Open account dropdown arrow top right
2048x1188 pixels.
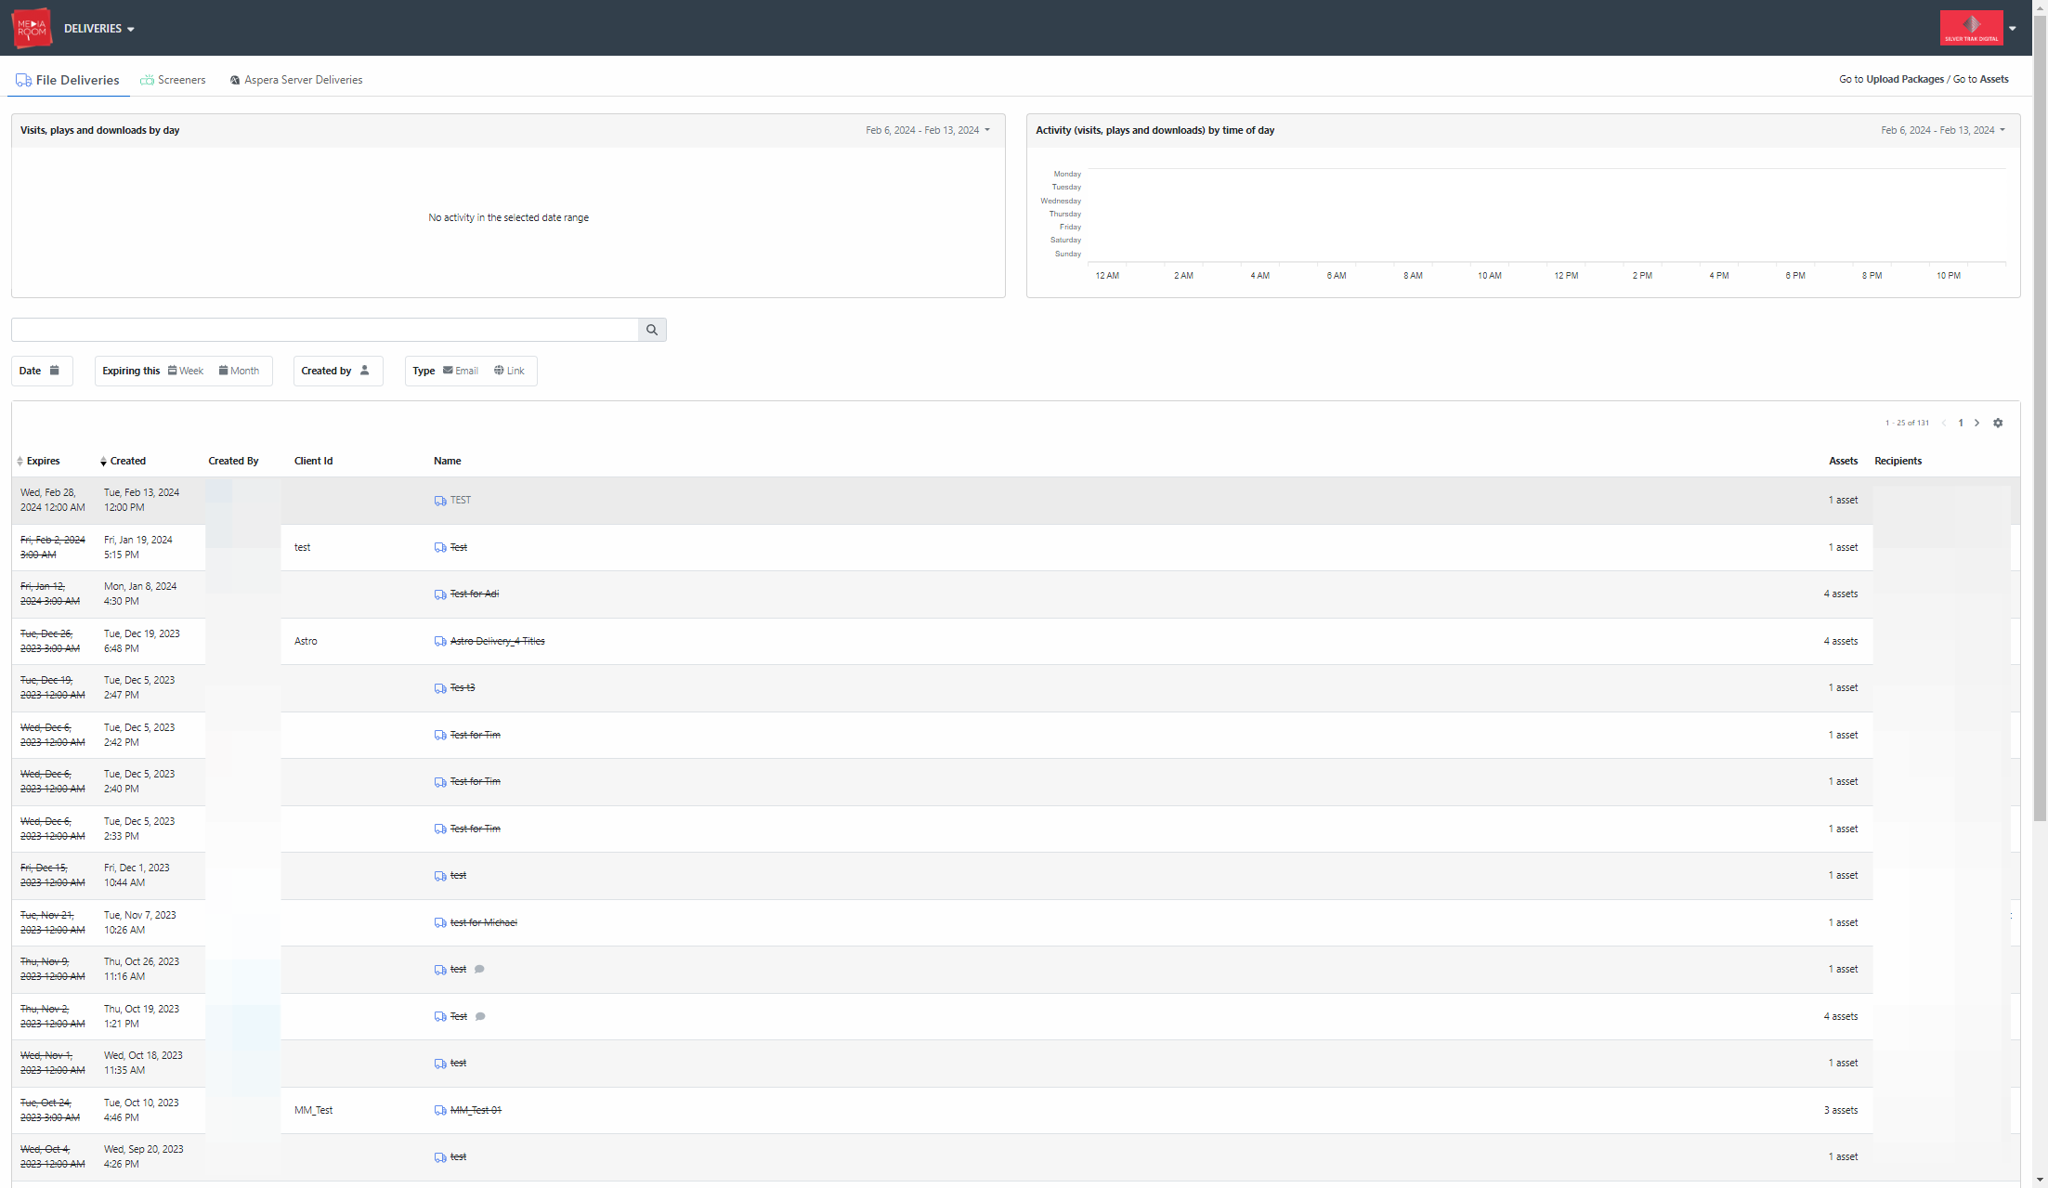click(x=2013, y=29)
